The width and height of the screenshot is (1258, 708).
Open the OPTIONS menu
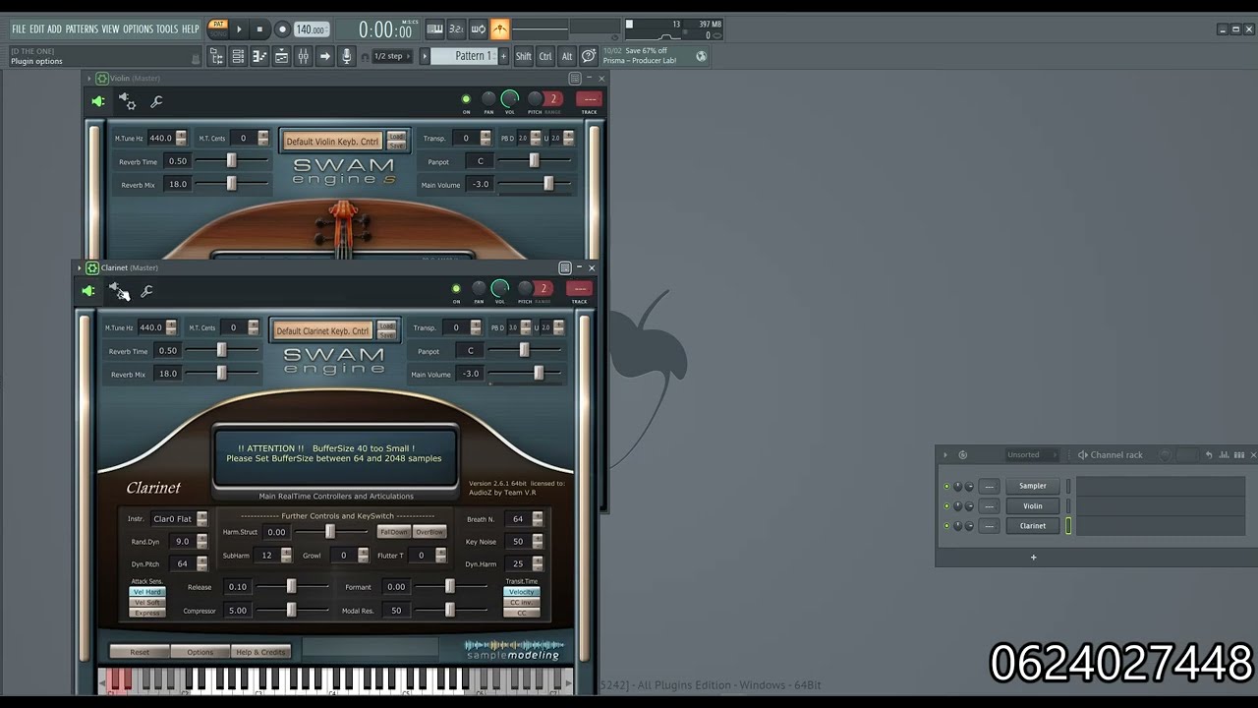pos(138,29)
